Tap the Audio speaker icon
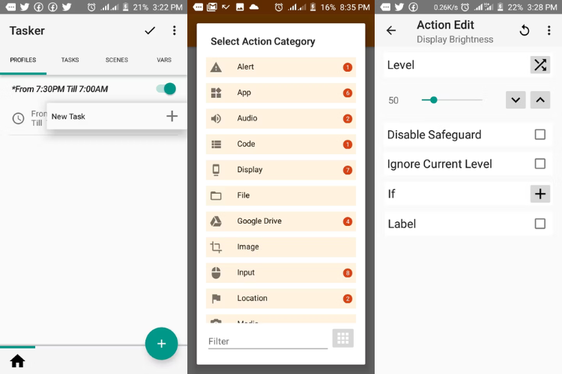The height and width of the screenshot is (374, 562). (216, 118)
